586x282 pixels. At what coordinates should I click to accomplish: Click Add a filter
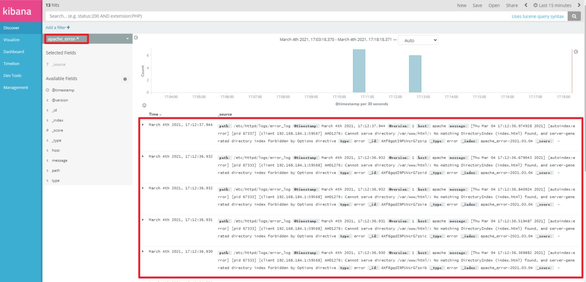(58, 27)
